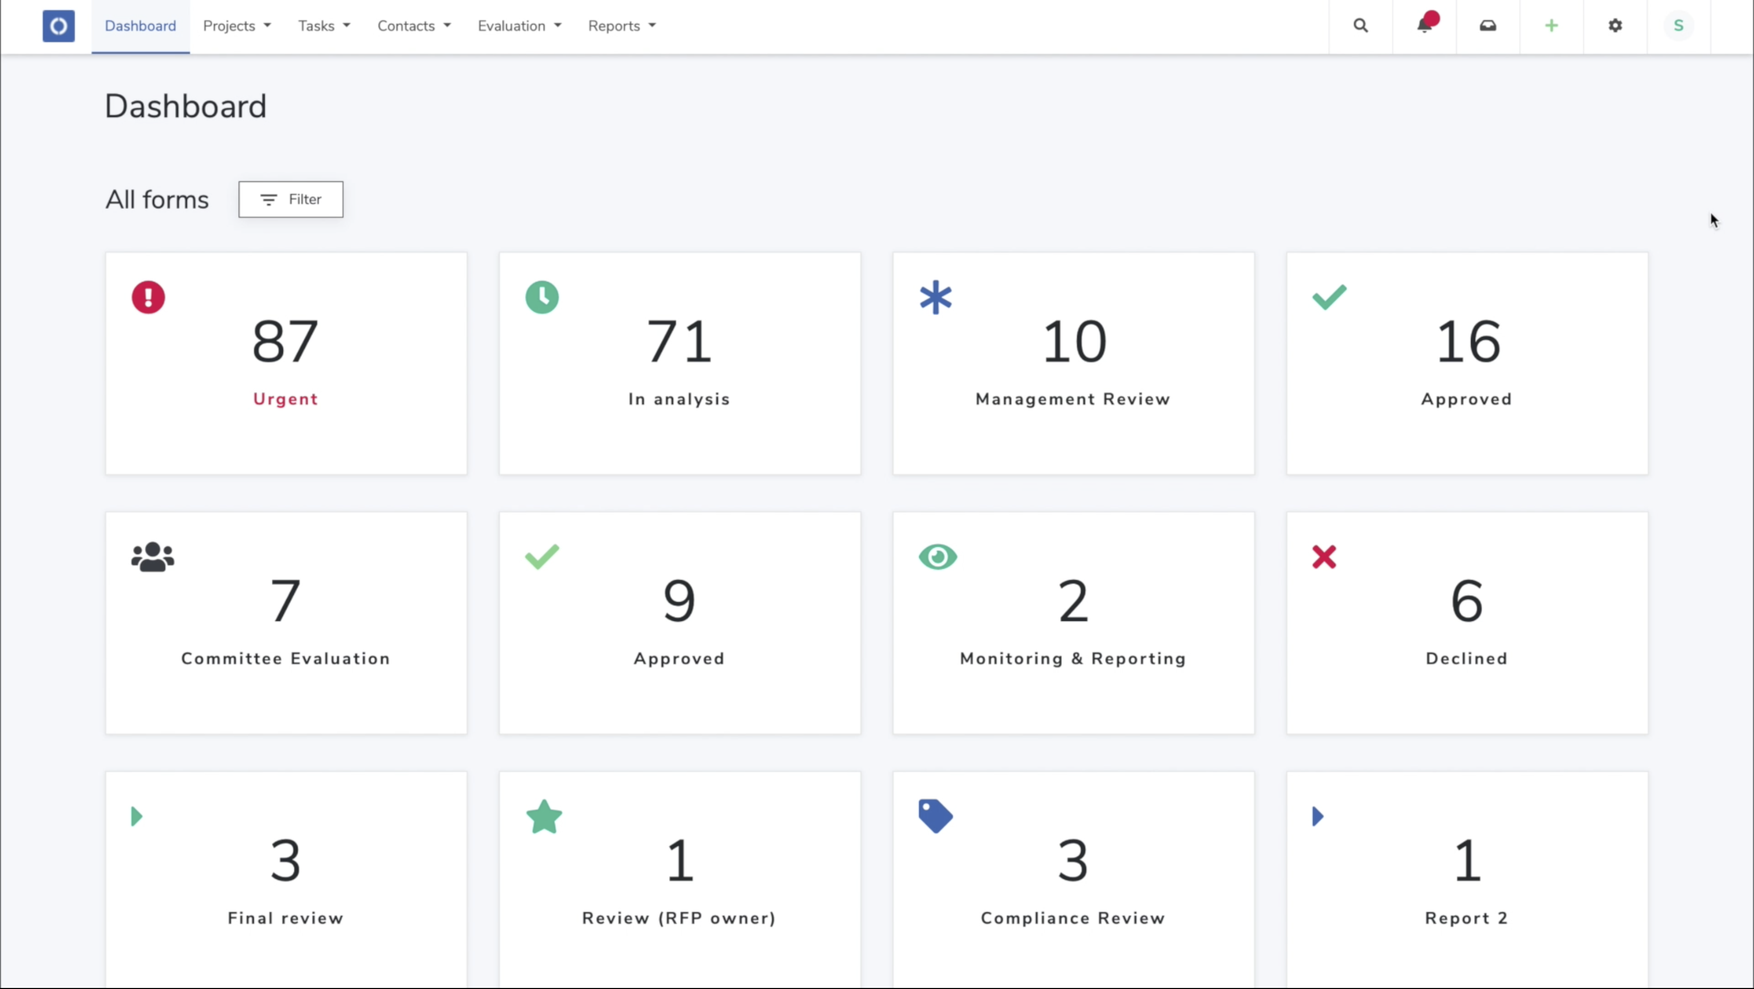Image resolution: width=1754 pixels, height=989 pixels.
Task: Expand the Contacts dropdown menu
Action: [413, 26]
